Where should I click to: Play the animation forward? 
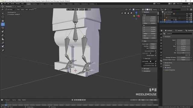point(81,100)
